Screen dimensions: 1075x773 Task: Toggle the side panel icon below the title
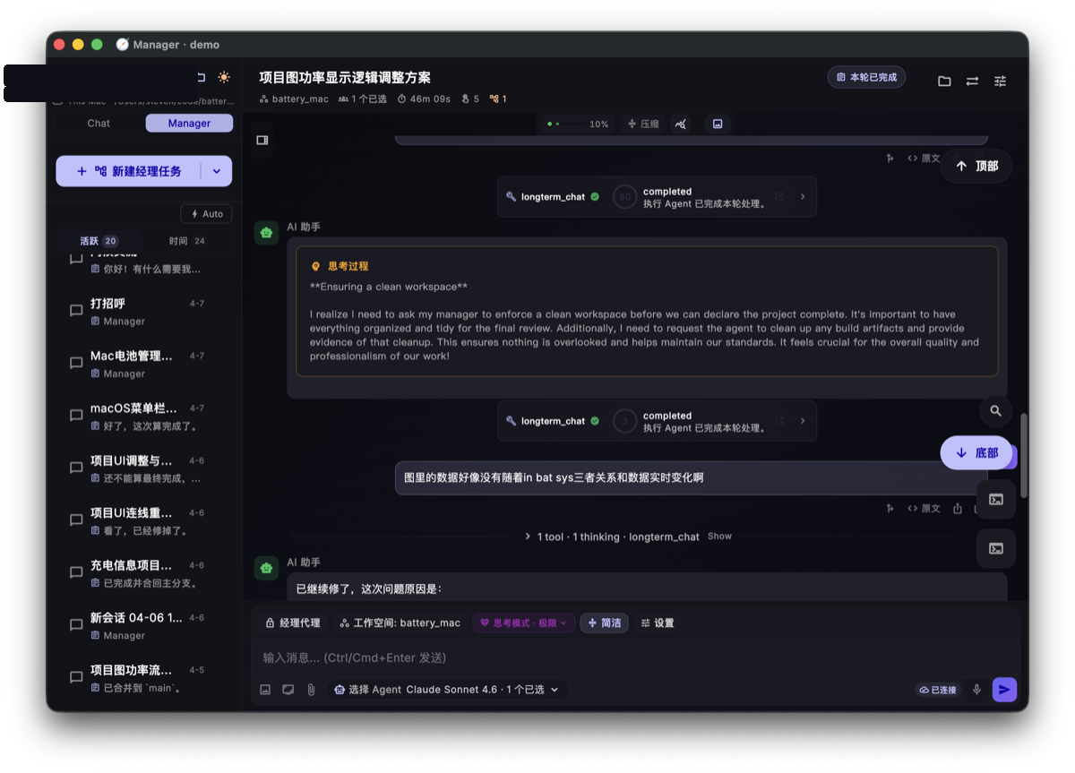click(262, 141)
